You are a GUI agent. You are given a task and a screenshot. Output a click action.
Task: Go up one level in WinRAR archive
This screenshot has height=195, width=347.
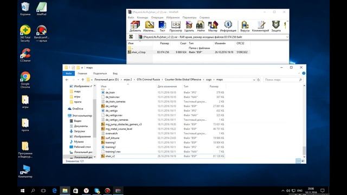[x=131, y=37]
